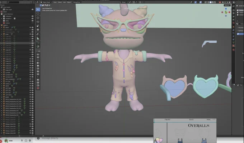Screen dimensions: 244x143
Task: Disable rendering of Cube.012 with its camera icon
Action: pyautogui.click(x=33, y=61)
